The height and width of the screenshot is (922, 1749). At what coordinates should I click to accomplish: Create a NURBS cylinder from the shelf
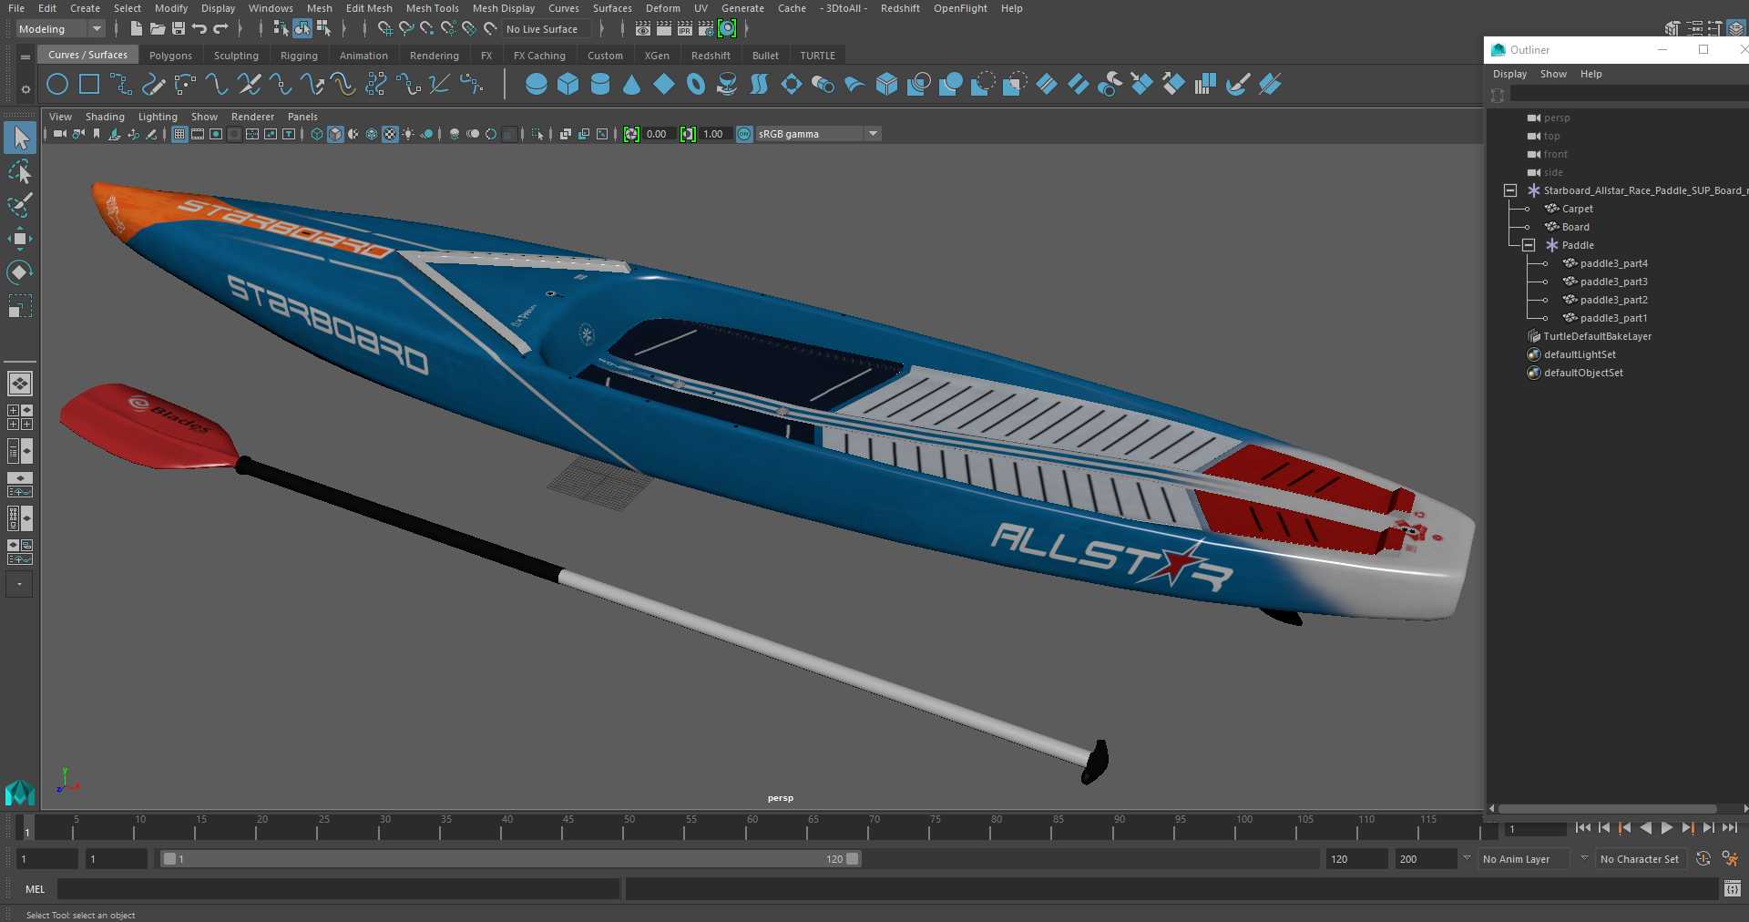(600, 85)
